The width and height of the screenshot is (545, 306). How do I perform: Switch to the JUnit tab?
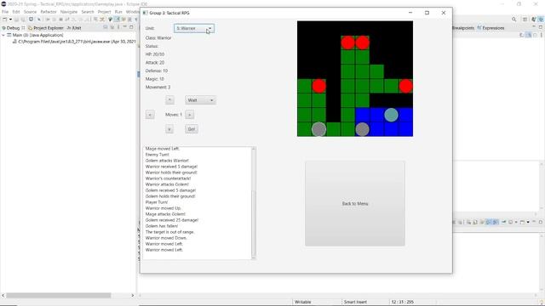click(x=74, y=28)
